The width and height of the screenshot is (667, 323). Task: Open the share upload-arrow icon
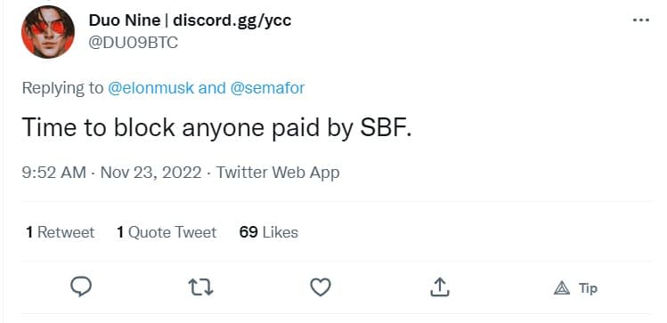(x=439, y=287)
